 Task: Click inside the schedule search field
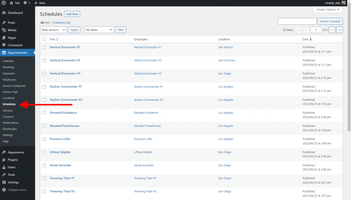[x=297, y=21]
